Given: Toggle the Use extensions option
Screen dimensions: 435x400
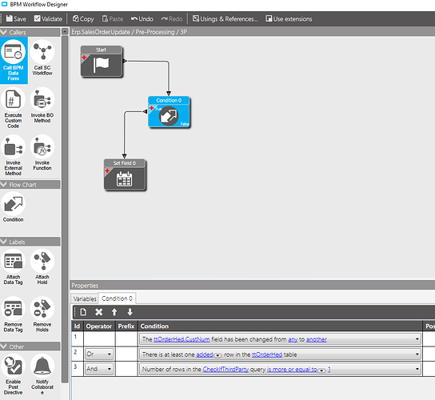Looking at the screenshot, I should (x=289, y=19).
